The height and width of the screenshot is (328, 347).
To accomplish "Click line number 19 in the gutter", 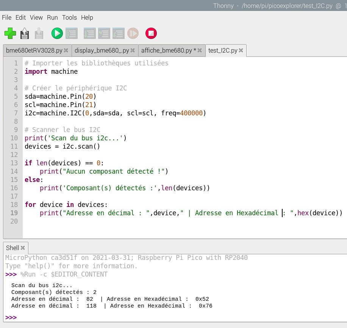I will pyautogui.click(x=14, y=213).
